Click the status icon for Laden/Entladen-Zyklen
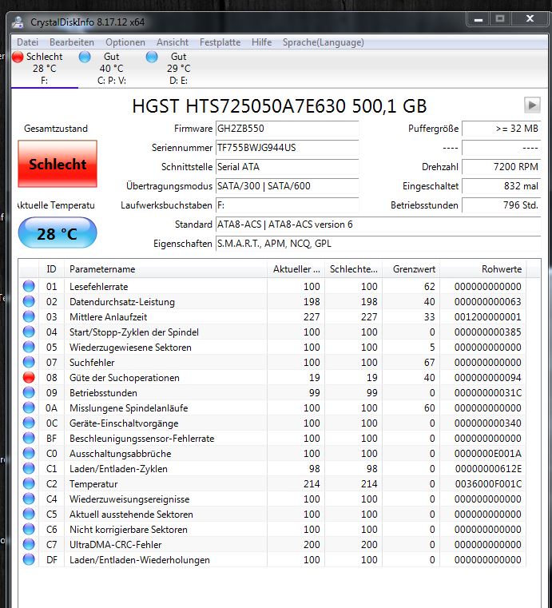This screenshot has width=552, height=608. tap(29, 468)
